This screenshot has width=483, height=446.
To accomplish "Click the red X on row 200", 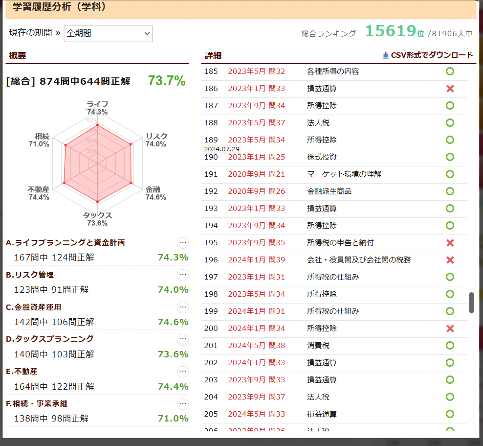I will point(450,329).
